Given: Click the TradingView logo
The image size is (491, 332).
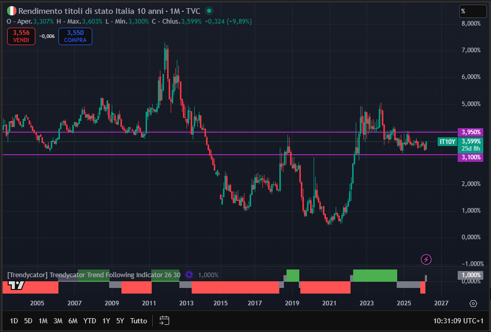Looking at the screenshot, I should (x=18, y=285).
